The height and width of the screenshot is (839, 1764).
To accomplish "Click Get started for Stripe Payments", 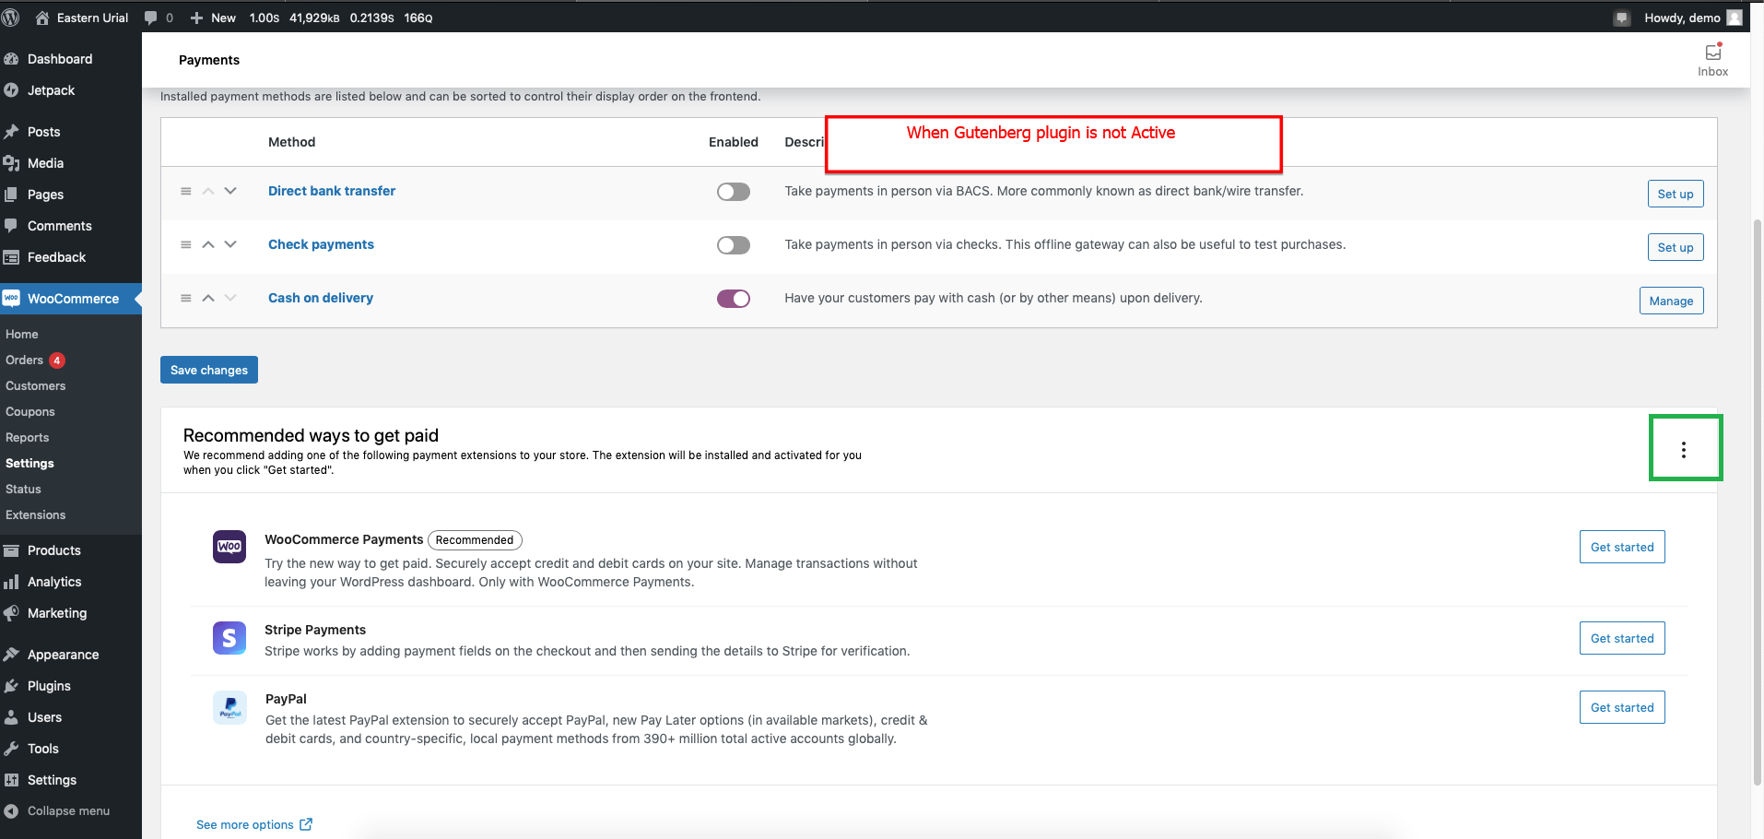I will click(x=1621, y=637).
